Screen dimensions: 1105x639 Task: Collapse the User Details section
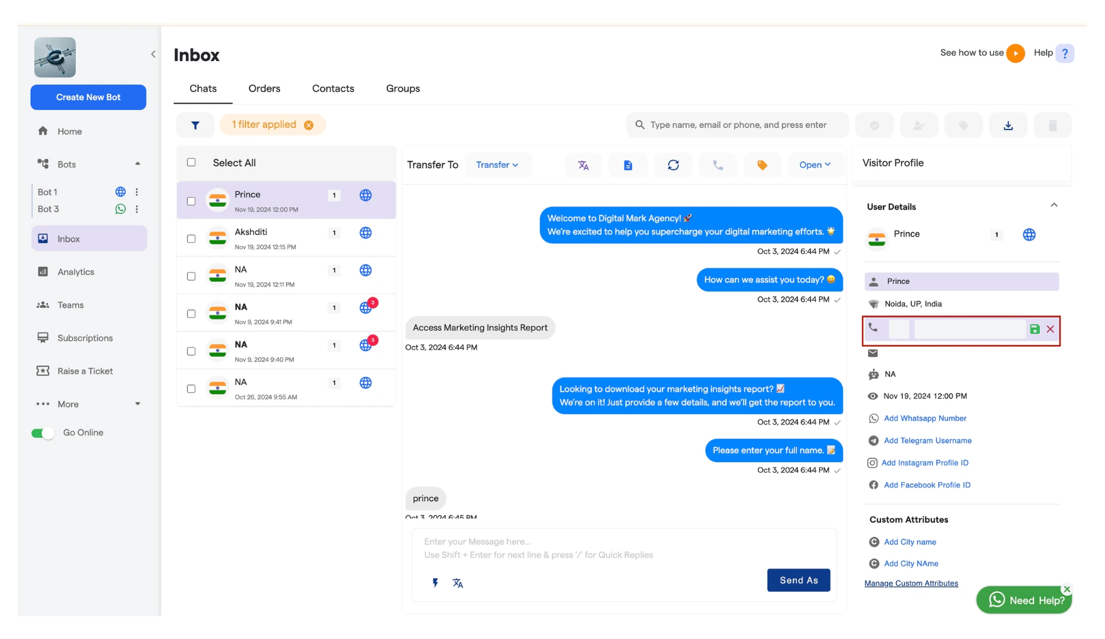(1054, 205)
